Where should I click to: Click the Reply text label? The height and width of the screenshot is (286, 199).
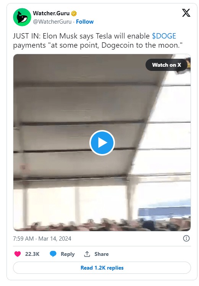point(68,254)
